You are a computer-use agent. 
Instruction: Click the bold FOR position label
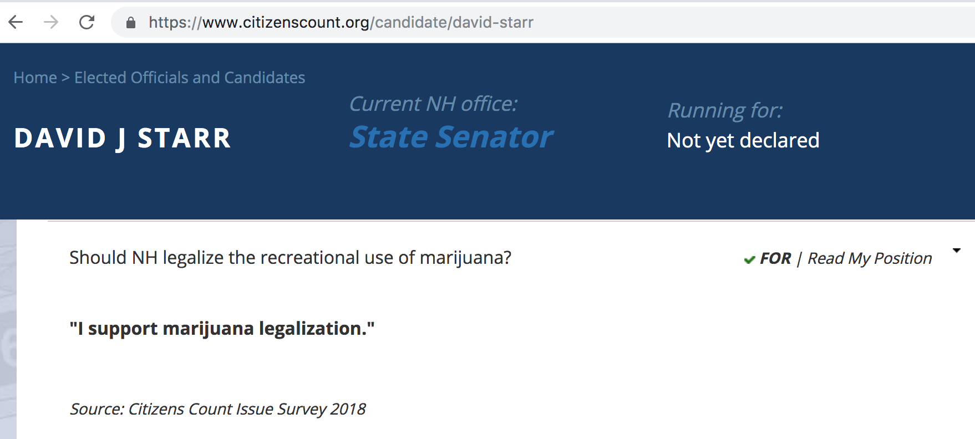point(775,258)
